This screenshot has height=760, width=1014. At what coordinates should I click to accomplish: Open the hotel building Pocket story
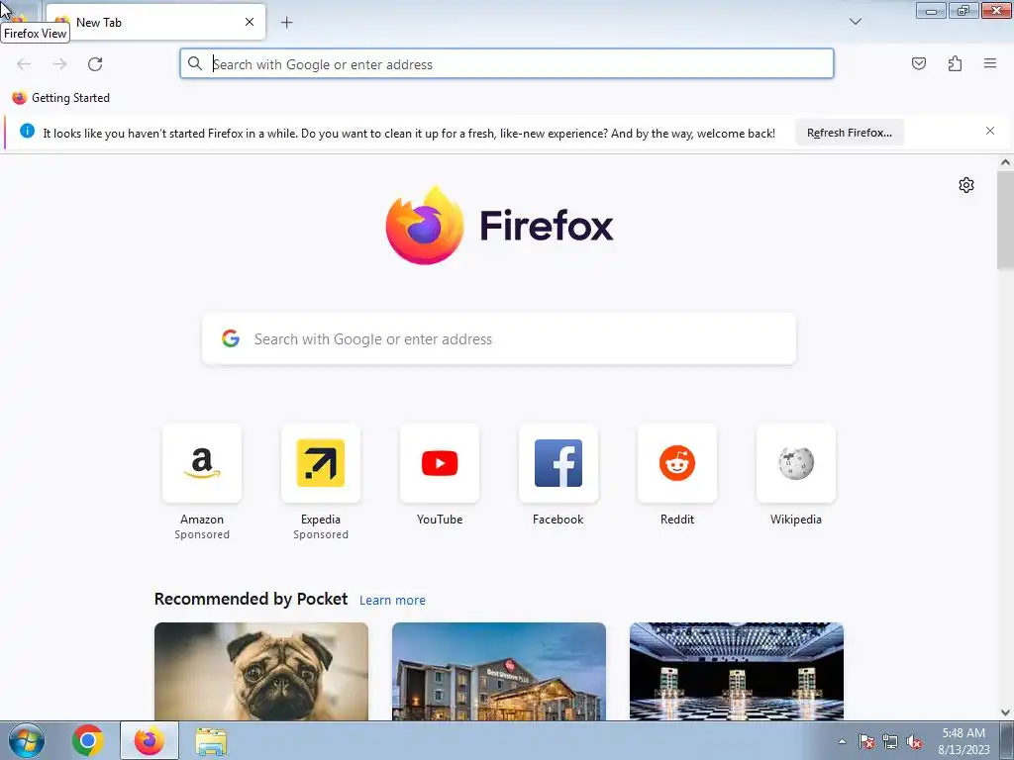[499, 672]
